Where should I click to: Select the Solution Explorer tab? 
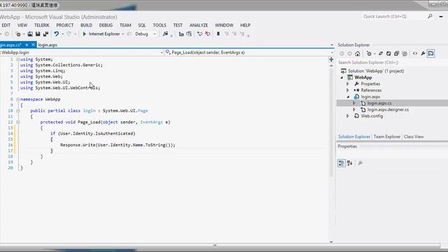[x=354, y=136]
